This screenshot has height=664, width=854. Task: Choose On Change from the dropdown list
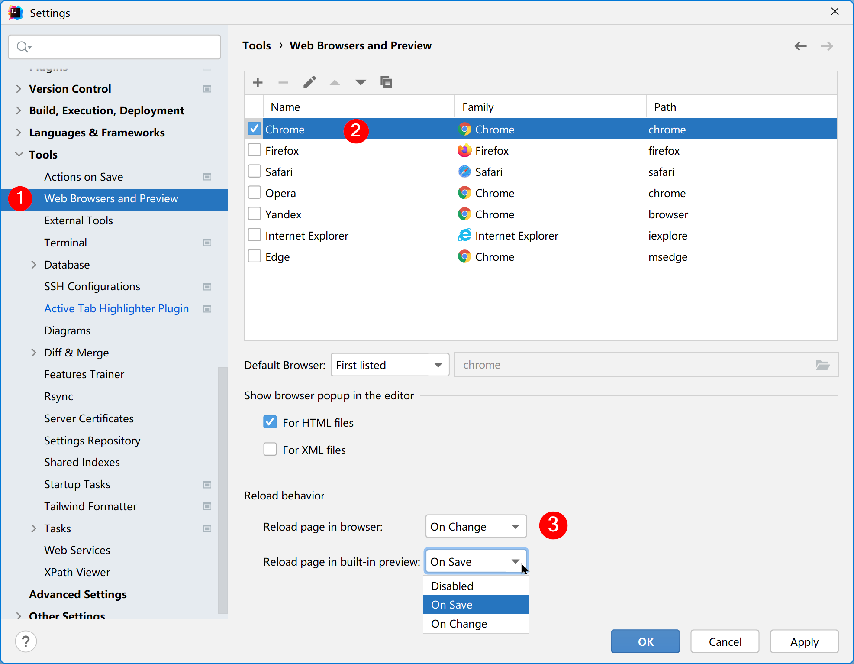[x=459, y=624]
